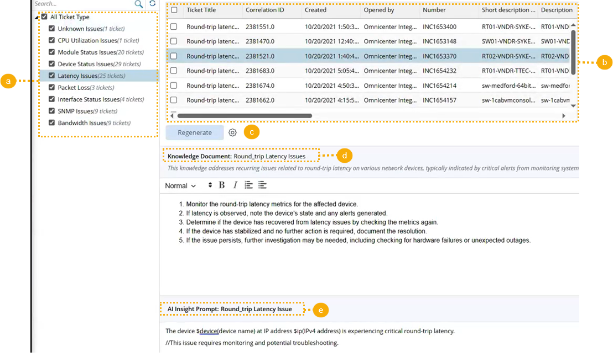Click the font size stepper arrows
The width and height of the screenshot is (613, 357).
pos(210,185)
